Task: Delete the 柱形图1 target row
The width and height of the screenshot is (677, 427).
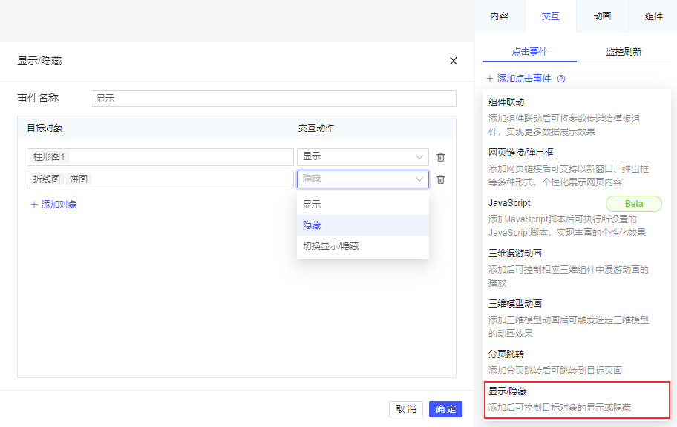Action: click(x=441, y=157)
